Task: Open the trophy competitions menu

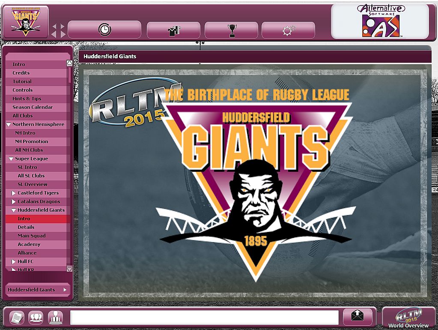Action: coord(231,30)
